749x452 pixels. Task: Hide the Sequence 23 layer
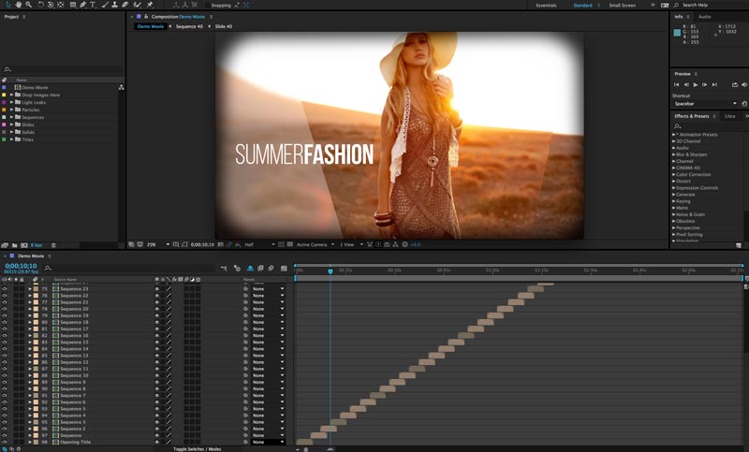pyautogui.click(x=5, y=289)
